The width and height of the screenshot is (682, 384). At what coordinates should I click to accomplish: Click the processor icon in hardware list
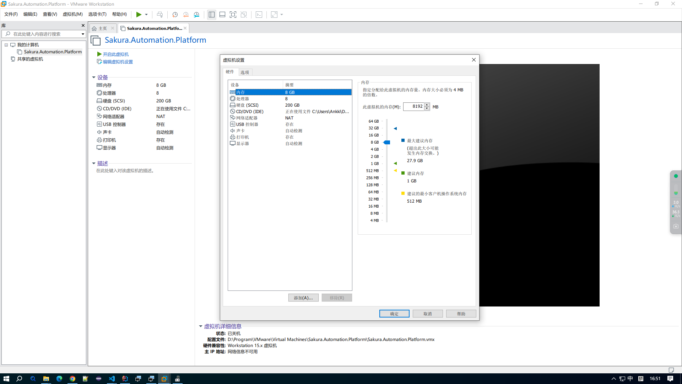pos(233,98)
